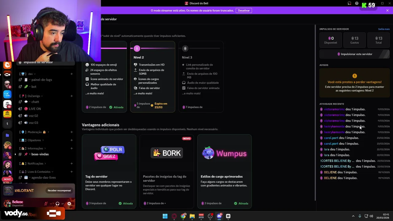Open Voicemeeter from taskbar
The width and height of the screenshot is (393, 221).
(x=201, y=216)
